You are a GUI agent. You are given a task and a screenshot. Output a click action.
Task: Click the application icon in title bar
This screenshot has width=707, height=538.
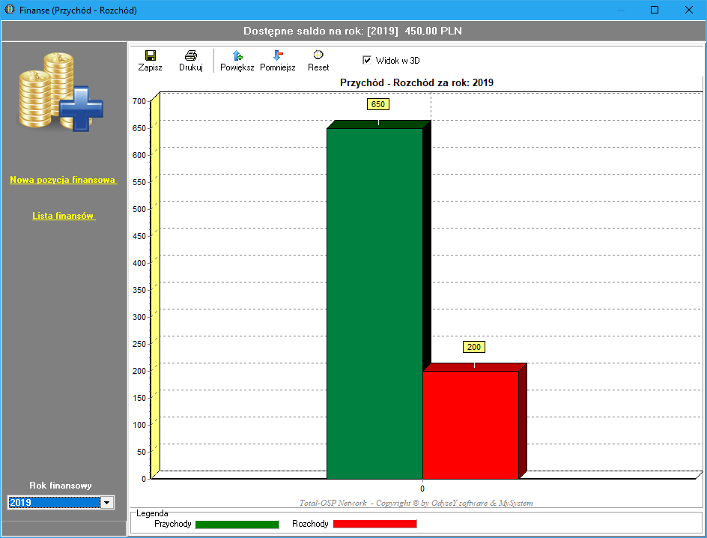[10, 10]
